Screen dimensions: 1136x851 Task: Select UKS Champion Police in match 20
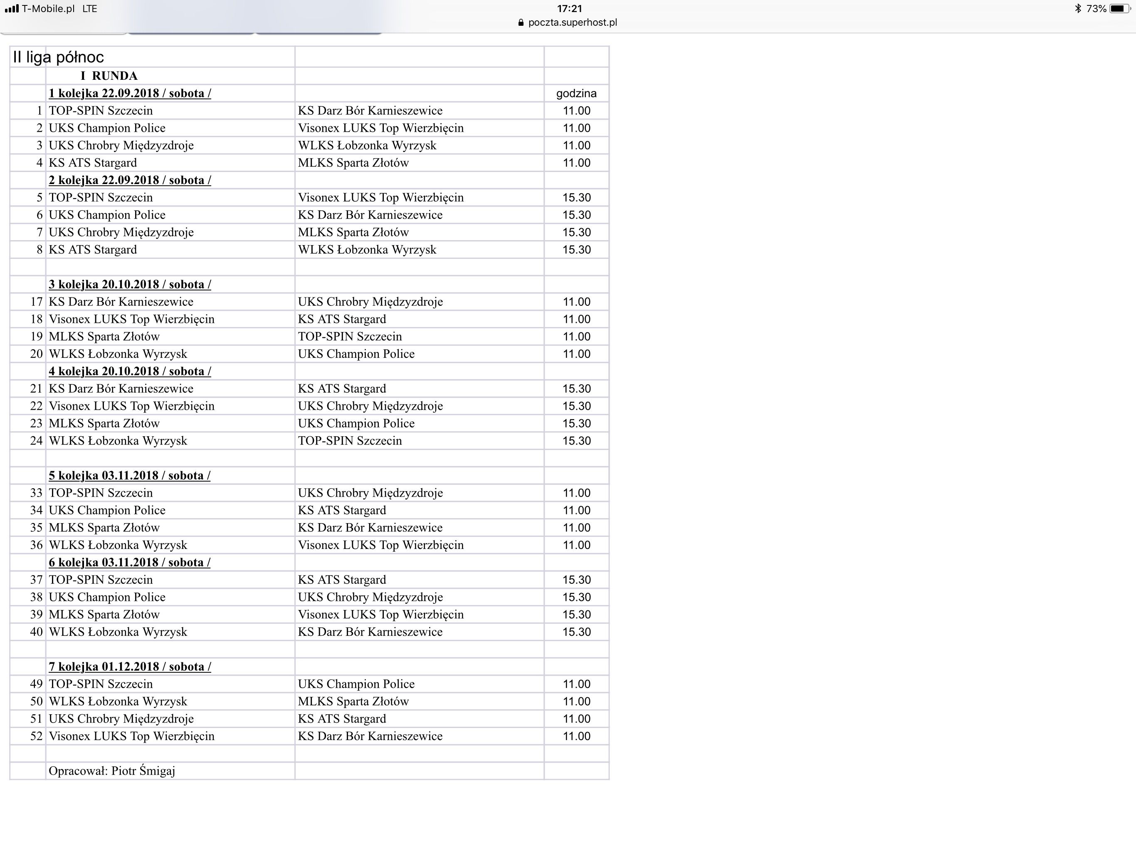tap(356, 354)
